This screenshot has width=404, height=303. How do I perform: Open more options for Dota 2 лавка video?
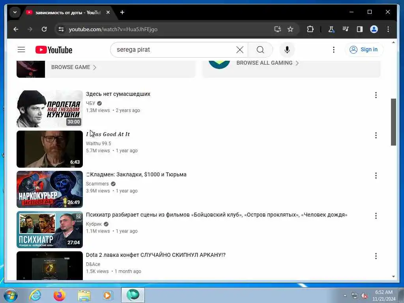pos(376,256)
